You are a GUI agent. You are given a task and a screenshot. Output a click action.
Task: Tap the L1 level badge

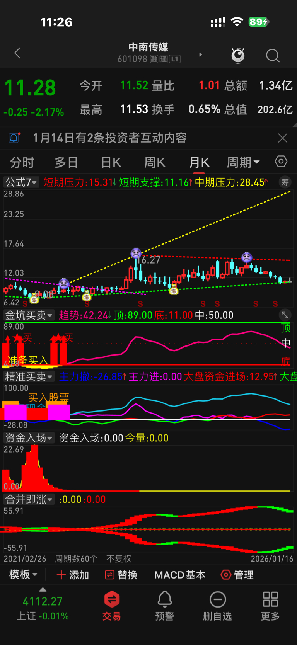tap(175, 59)
